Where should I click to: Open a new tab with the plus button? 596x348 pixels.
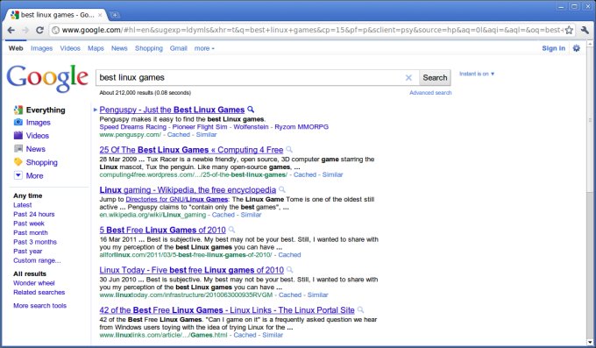pyautogui.click(x=115, y=15)
